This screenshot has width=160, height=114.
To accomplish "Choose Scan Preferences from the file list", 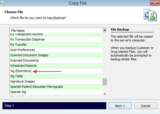I will click(56, 50).
